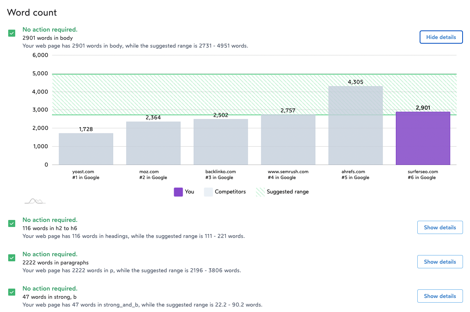
Task: Click the green check icon for h2 to h6 words
Action: coord(12,223)
